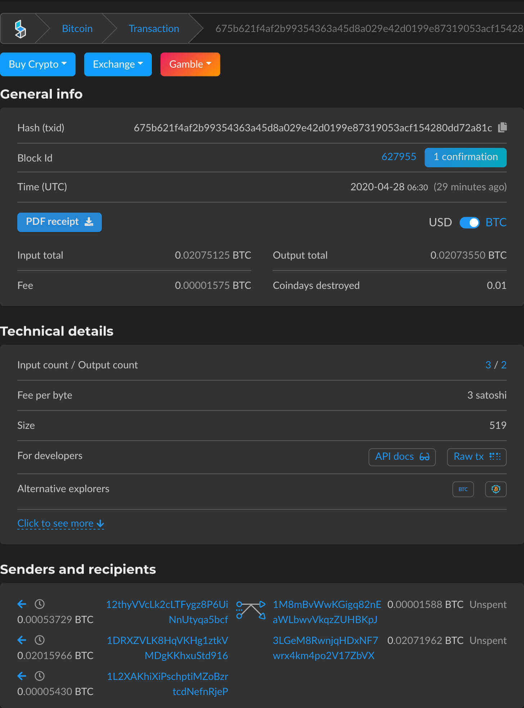The height and width of the screenshot is (708, 524).
Task: Open block 627955 link
Action: (399, 157)
